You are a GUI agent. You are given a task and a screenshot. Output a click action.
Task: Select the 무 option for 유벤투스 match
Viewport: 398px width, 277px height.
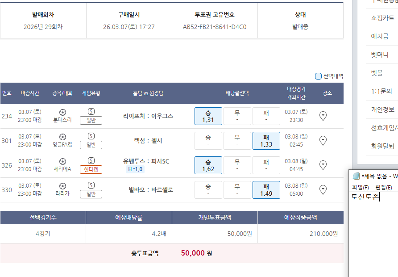[x=237, y=165]
